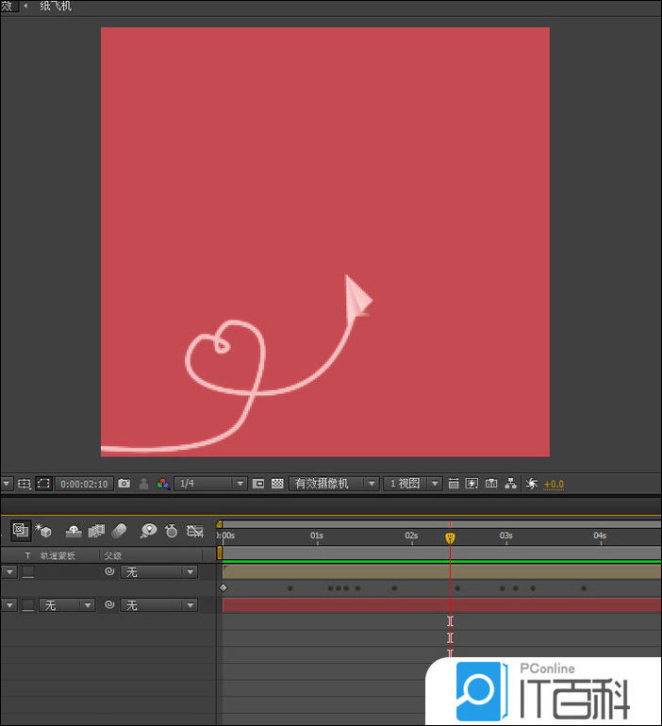Click the +0.0 exposure value
This screenshot has height=726, width=662.
(554, 485)
